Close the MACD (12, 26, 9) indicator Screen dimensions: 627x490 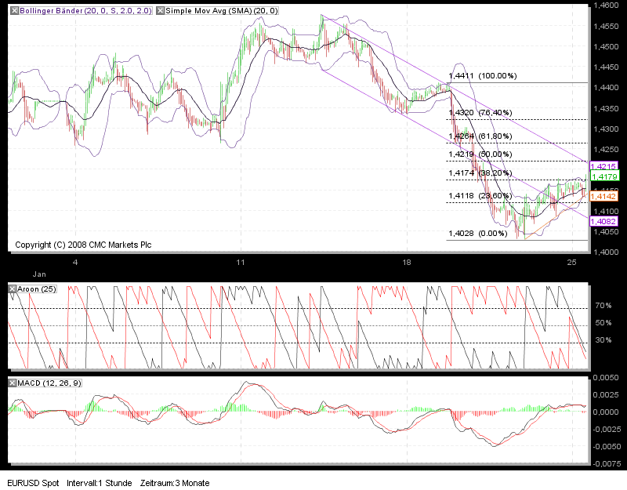[10, 382]
